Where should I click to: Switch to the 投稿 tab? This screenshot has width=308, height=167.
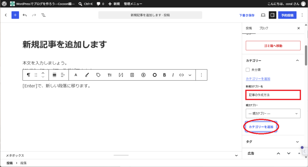coord(249,28)
